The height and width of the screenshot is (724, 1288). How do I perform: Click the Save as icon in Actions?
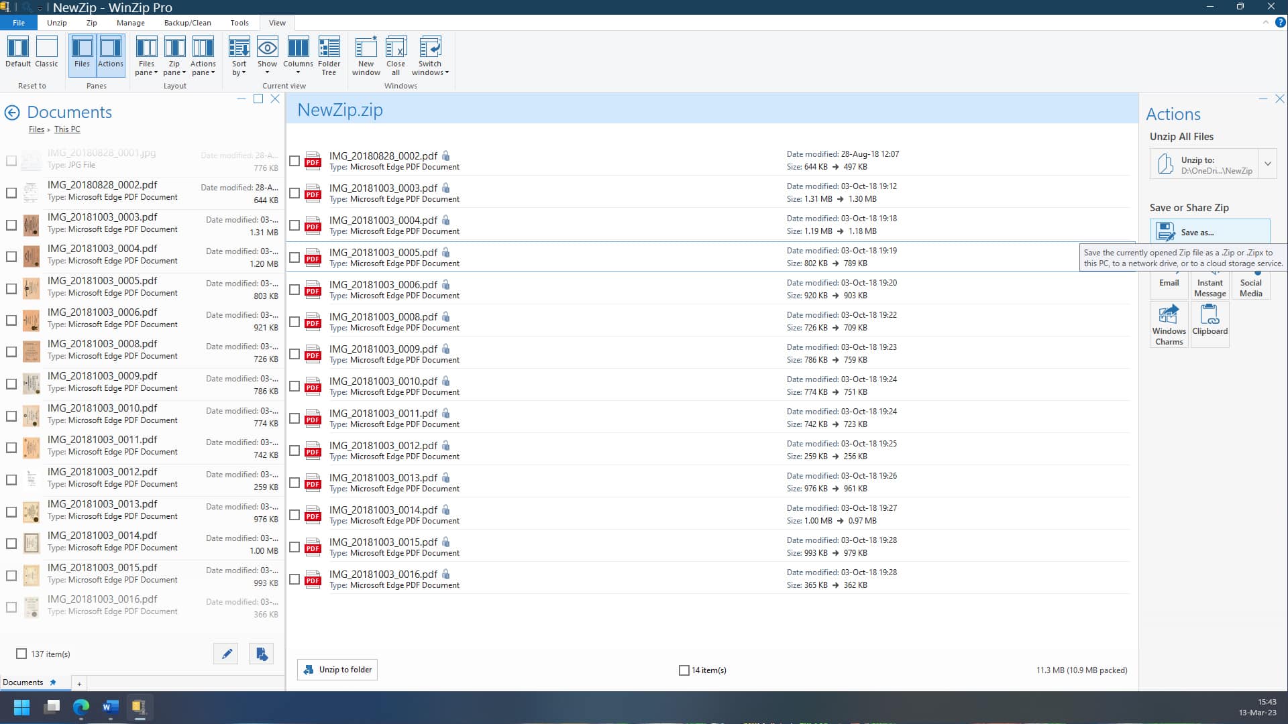(1166, 232)
